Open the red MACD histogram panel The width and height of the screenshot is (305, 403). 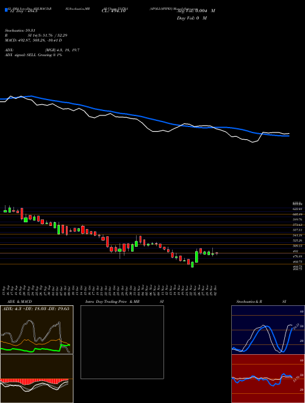(37, 379)
